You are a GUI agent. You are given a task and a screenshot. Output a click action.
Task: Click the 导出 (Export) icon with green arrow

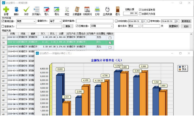click(x=57, y=9)
